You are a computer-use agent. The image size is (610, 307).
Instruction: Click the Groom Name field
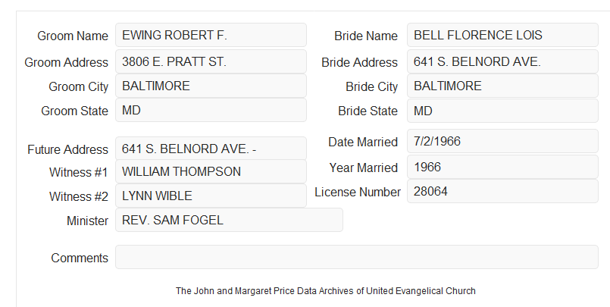(211, 35)
